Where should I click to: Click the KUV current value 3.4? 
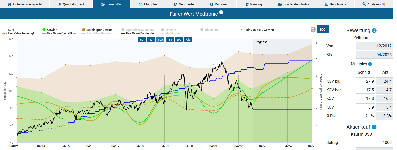(384, 107)
